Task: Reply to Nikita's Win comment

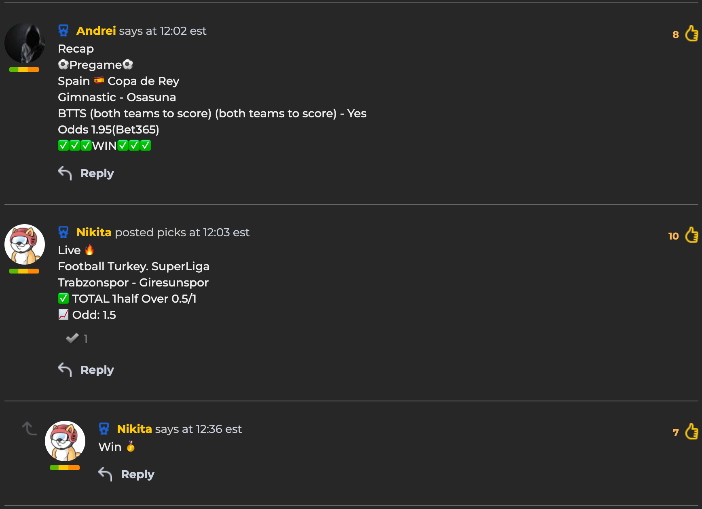Action: 137,474
